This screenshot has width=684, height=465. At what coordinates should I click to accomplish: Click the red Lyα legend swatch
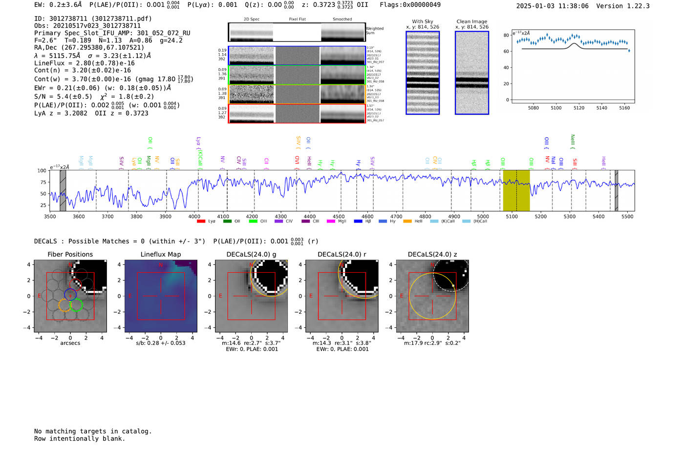click(201, 222)
